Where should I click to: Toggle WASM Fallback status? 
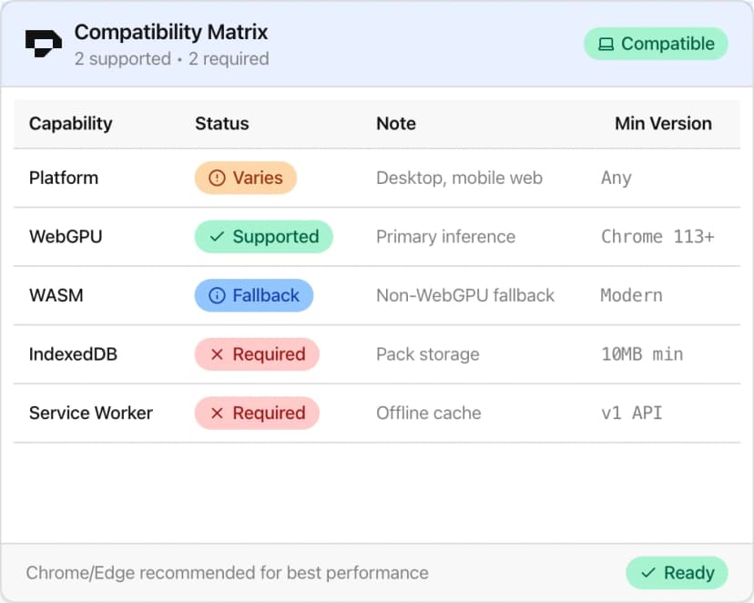pyautogui.click(x=253, y=295)
